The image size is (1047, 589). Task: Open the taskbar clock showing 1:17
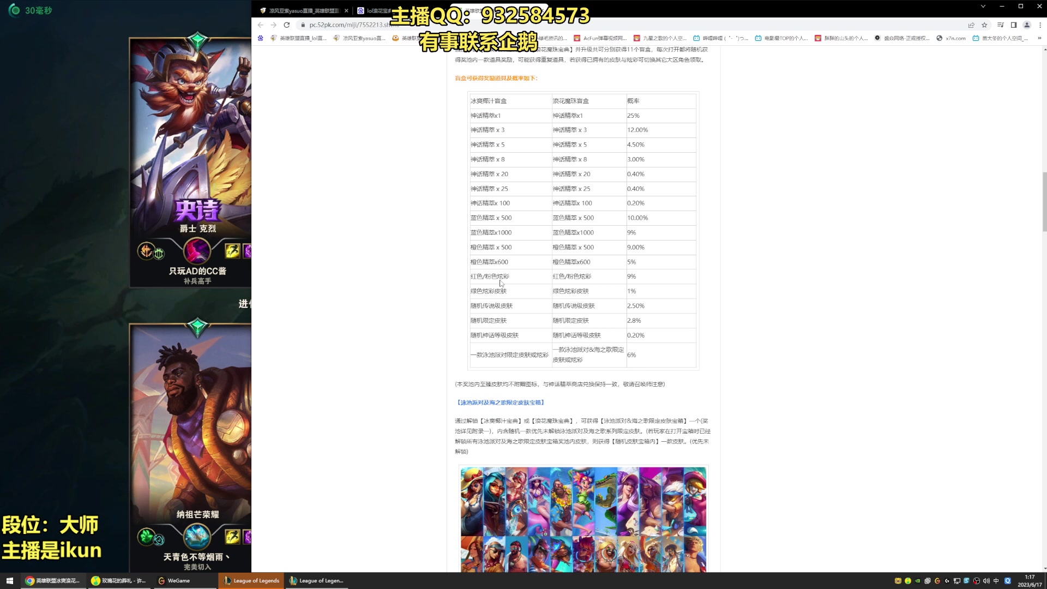click(1030, 581)
